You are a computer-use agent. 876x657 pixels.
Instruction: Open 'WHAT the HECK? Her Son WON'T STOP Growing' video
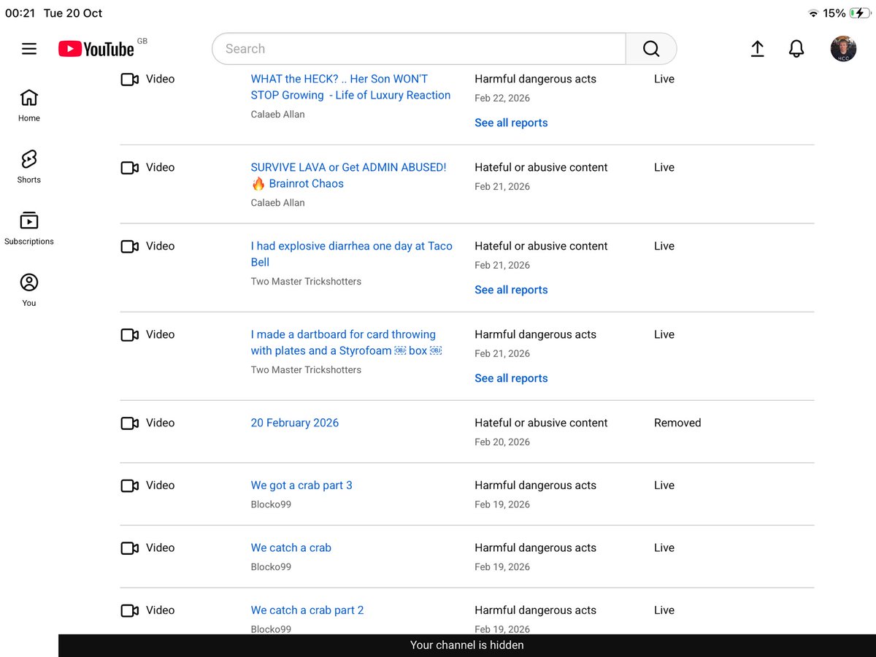(x=350, y=87)
